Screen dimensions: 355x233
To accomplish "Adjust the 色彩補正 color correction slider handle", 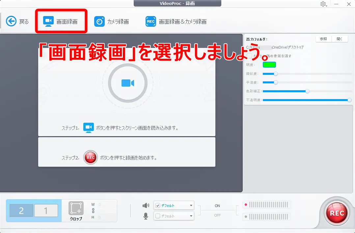I will 307,91.
